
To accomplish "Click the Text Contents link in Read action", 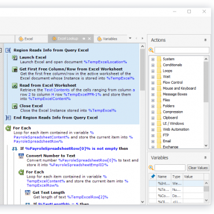I will pos(57,90).
